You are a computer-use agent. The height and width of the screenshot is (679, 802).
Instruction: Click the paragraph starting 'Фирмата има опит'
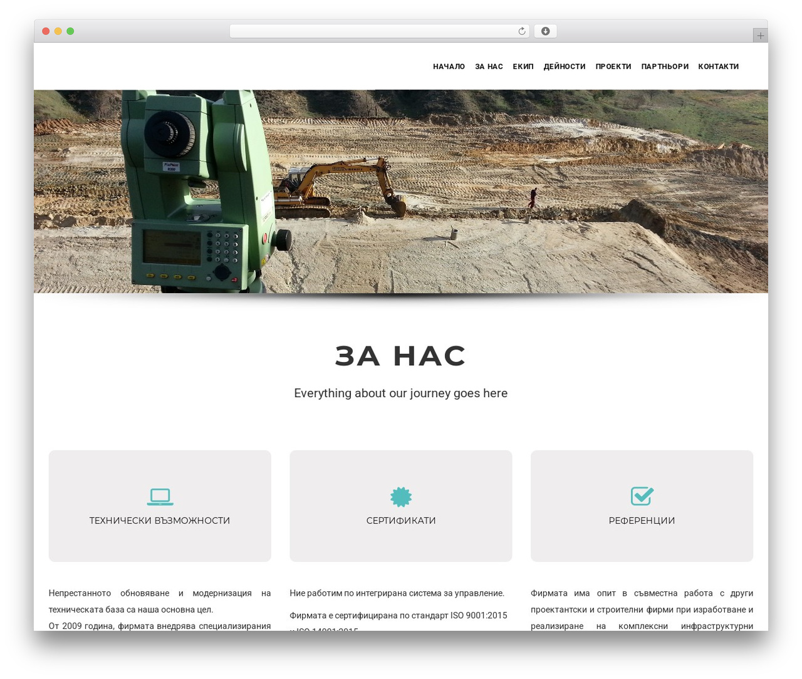point(642,609)
